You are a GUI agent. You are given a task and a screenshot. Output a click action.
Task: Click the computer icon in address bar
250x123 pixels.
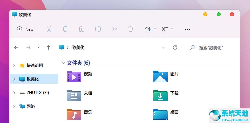(62, 47)
